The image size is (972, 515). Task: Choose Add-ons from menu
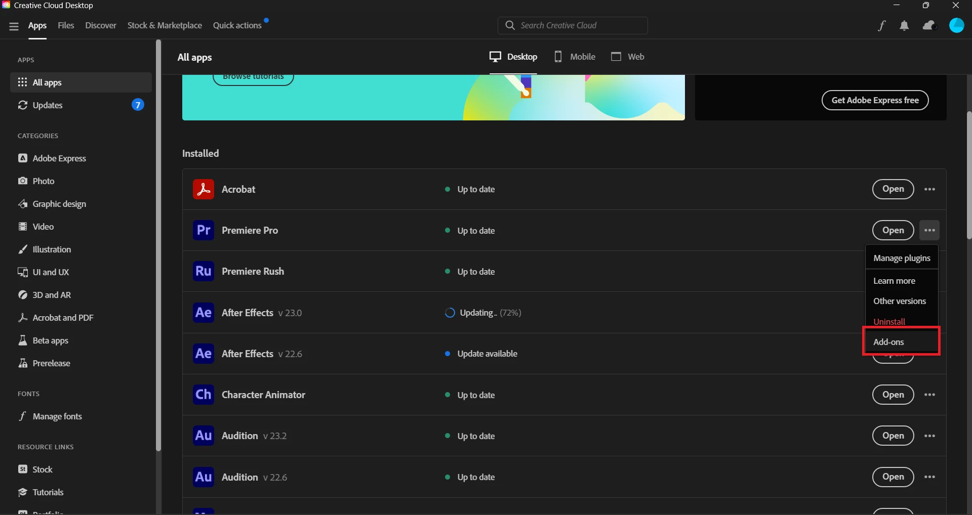click(x=902, y=342)
